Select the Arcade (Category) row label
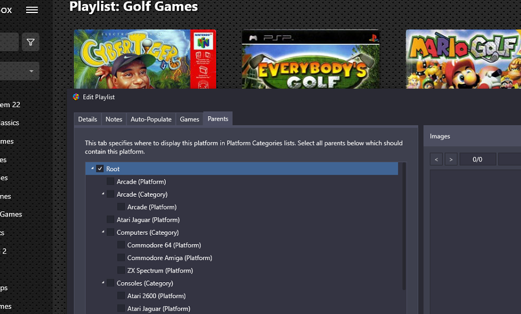The image size is (521, 314). pyautogui.click(x=142, y=194)
